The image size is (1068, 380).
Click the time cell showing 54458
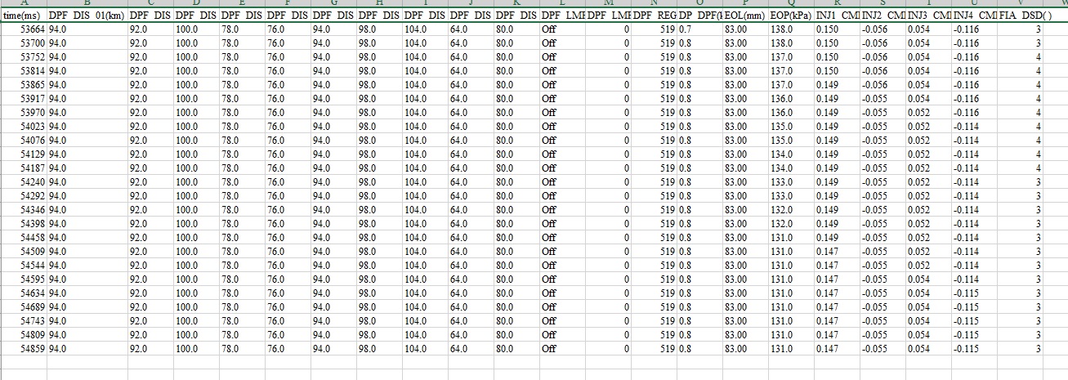pos(23,238)
